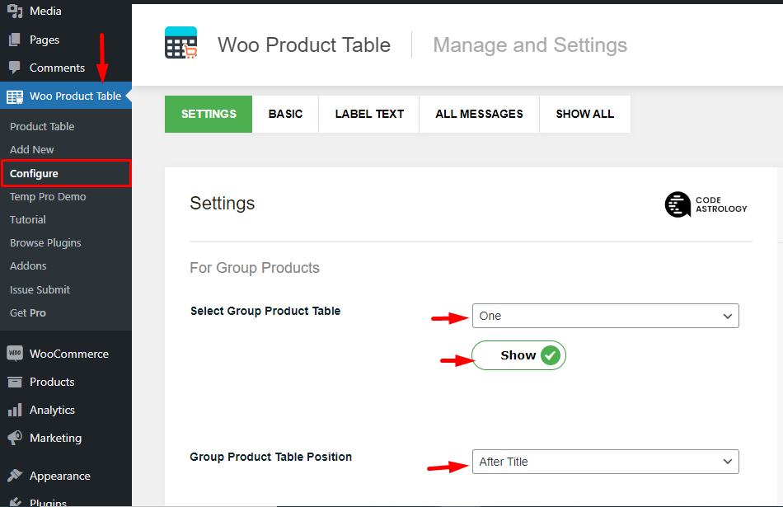The width and height of the screenshot is (783, 507).
Task: Open the Group Product Table Position dropdown
Action: 605,462
